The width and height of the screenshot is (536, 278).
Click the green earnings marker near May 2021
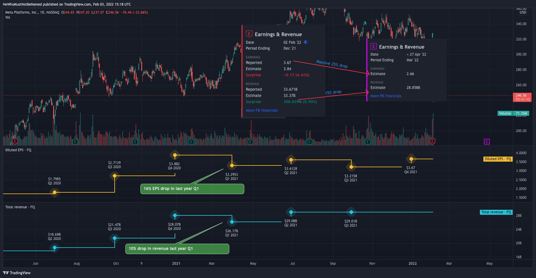tap(250, 142)
